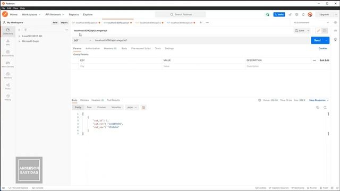This screenshot has width=340, height=191.
Task: Click the Import button
Action: click(x=64, y=22)
